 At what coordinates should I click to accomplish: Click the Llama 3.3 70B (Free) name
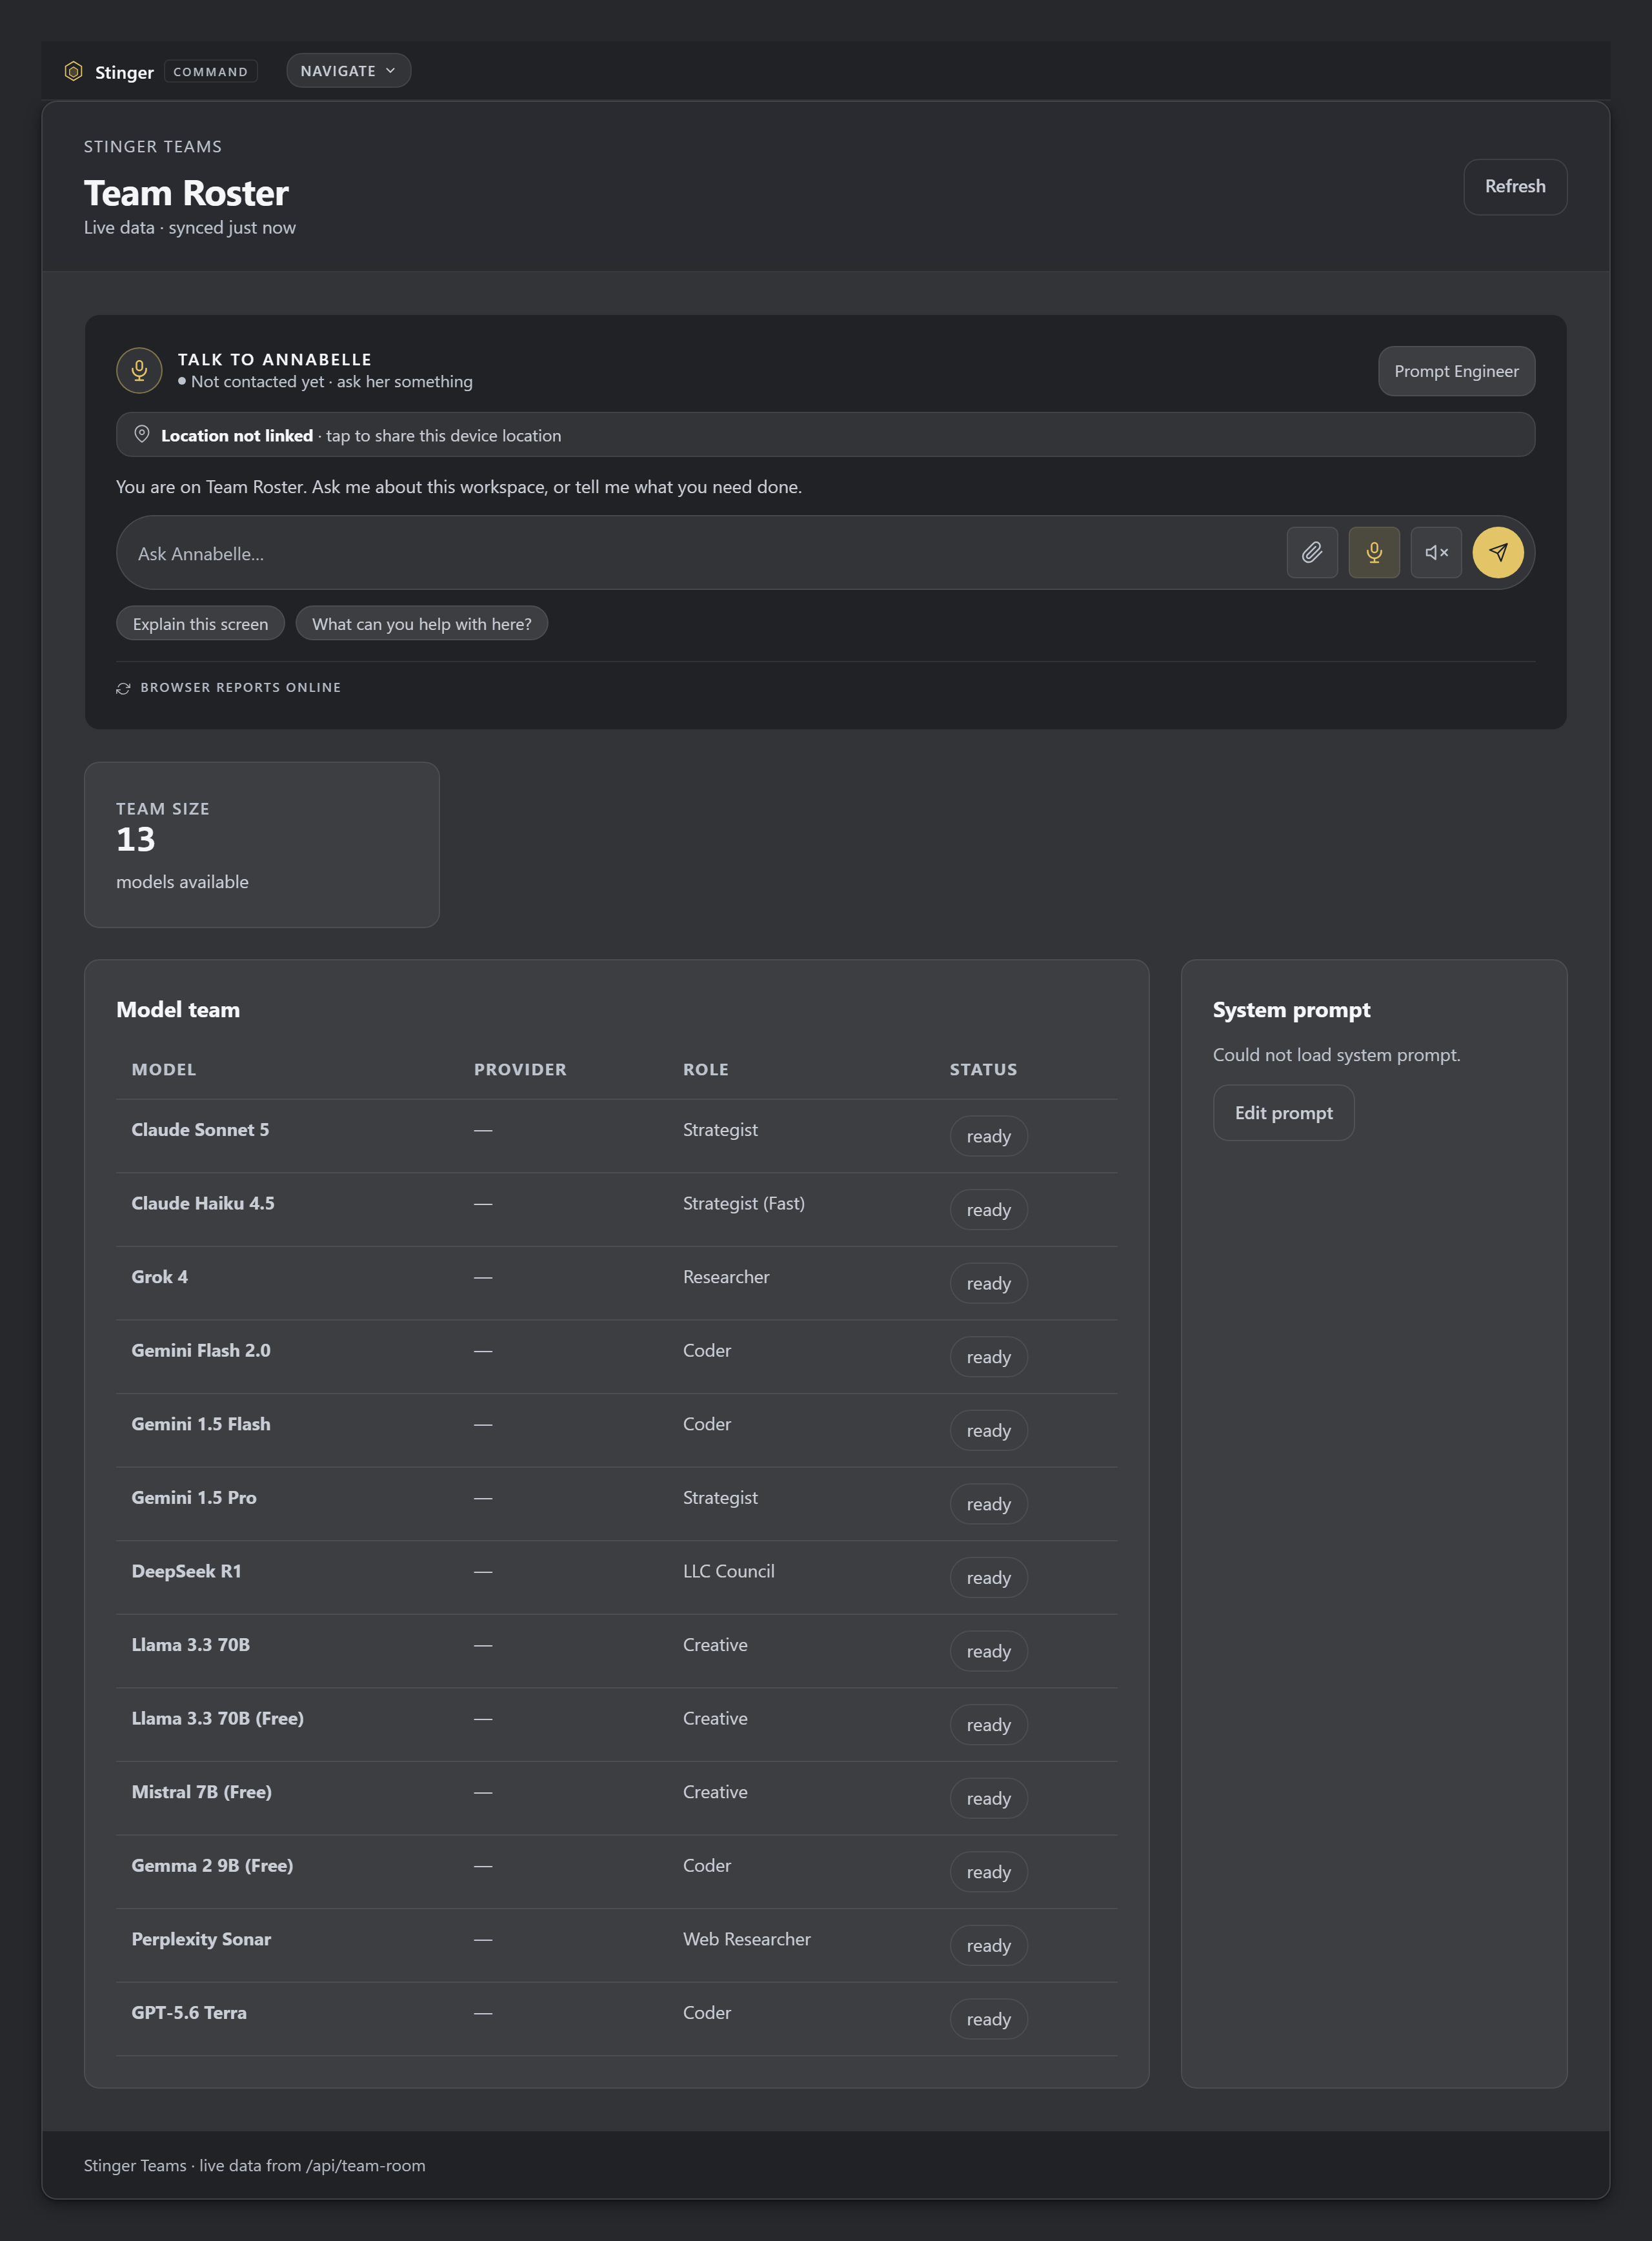tap(218, 1718)
